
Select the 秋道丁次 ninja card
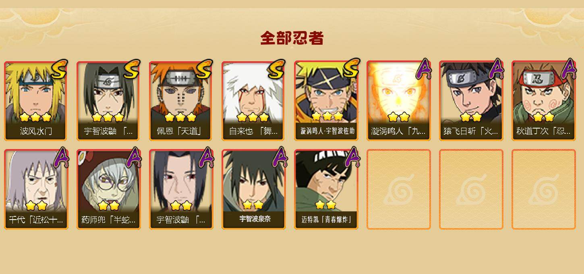tap(544, 101)
